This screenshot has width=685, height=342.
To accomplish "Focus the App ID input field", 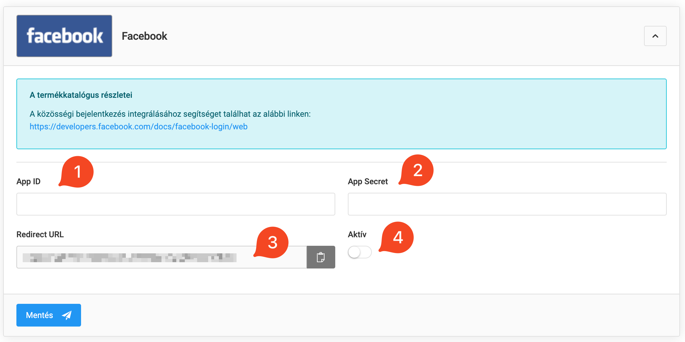I will point(176,204).
